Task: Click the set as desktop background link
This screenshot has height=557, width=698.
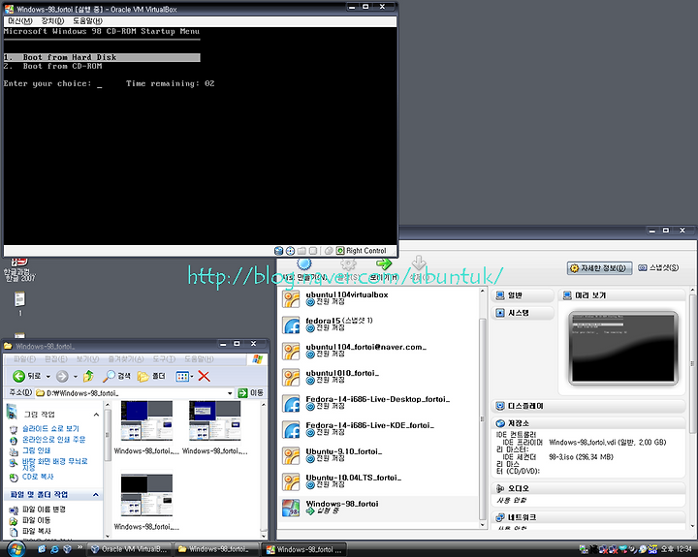Action: tap(54, 464)
